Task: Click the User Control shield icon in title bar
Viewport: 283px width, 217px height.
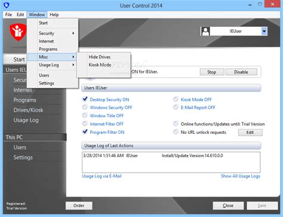Action: 7,5
